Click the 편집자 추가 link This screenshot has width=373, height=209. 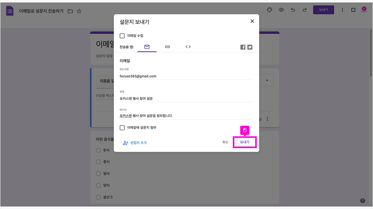(138, 143)
